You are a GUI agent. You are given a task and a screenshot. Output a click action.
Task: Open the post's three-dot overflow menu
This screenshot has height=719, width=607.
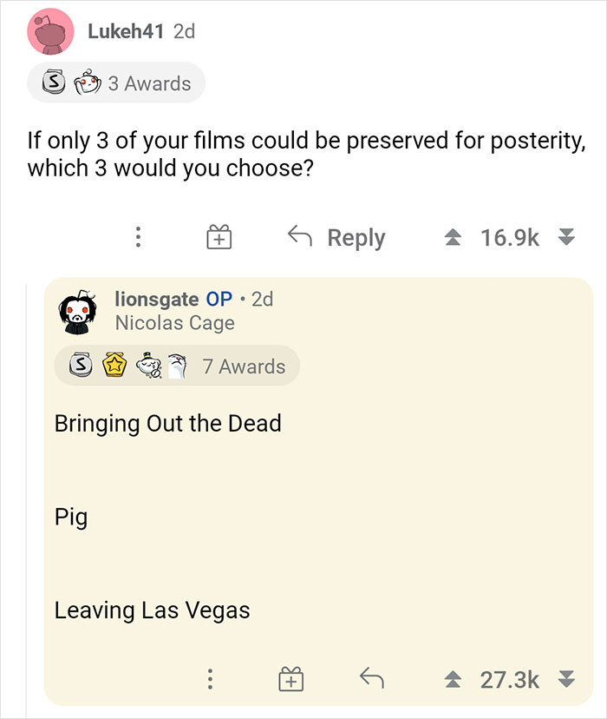tap(138, 237)
